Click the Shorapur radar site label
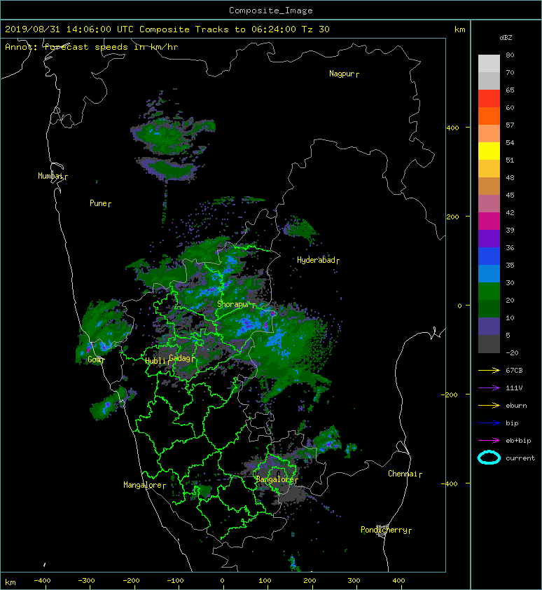Image resolution: width=542 pixels, height=590 pixels. tap(234, 304)
